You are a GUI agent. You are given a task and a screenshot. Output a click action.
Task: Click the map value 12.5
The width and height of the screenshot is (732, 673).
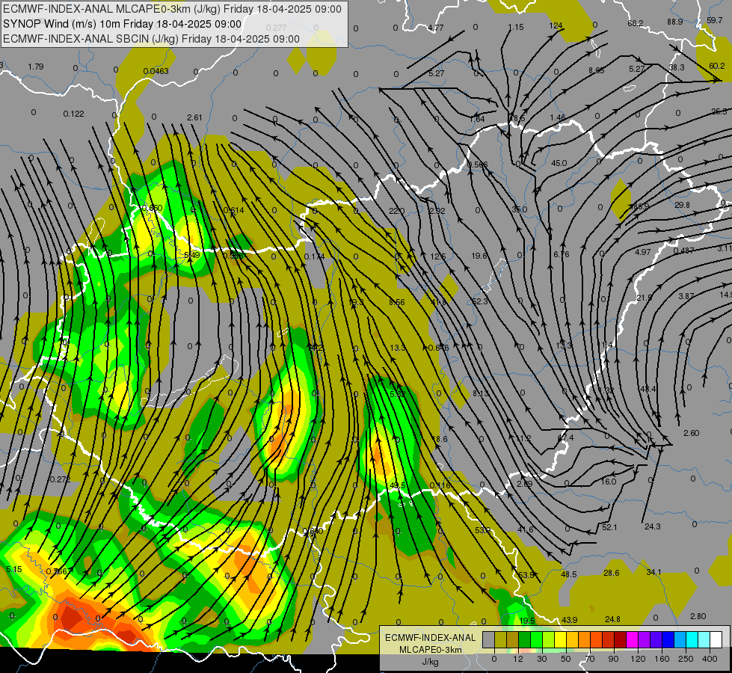click(x=438, y=256)
